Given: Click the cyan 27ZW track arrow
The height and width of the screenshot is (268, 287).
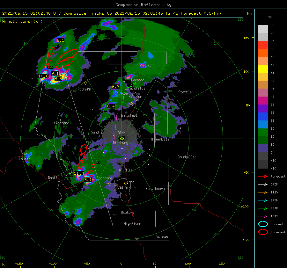Looking at the screenshot, I should pos(263,200).
